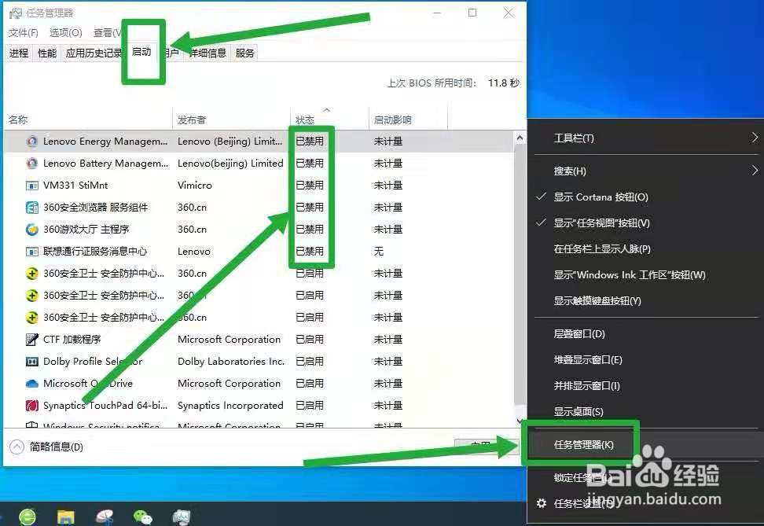Select 360安全浏览器 服务组件 row name
Image resolution: width=764 pixels, height=526 pixels.
[x=96, y=208]
